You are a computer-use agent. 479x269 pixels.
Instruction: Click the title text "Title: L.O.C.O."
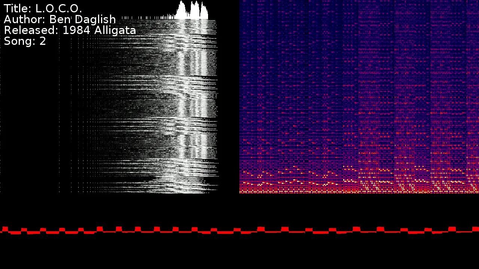point(43,8)
